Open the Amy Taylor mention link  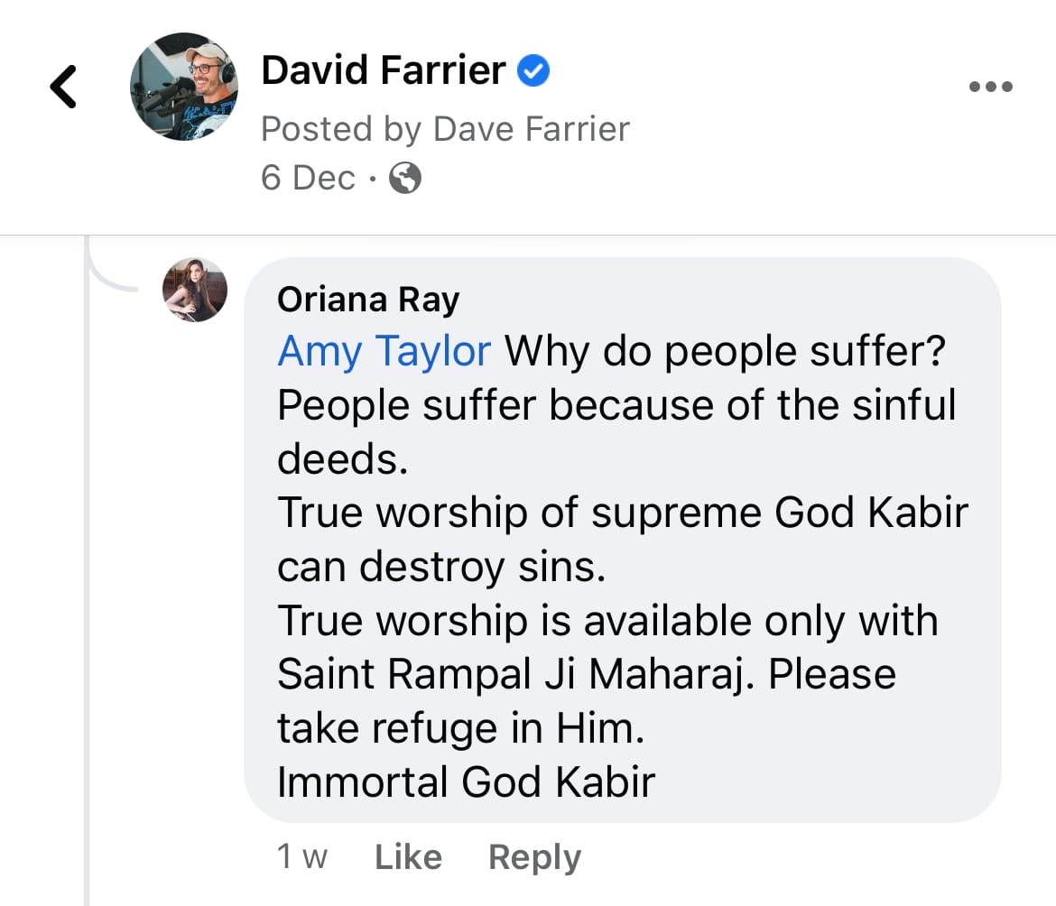pos(384,351)
